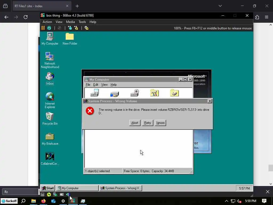The width and height of the screenshot is (273, 205).
Task: Select the Inbox desktop icon
Action: click(50, 79)
